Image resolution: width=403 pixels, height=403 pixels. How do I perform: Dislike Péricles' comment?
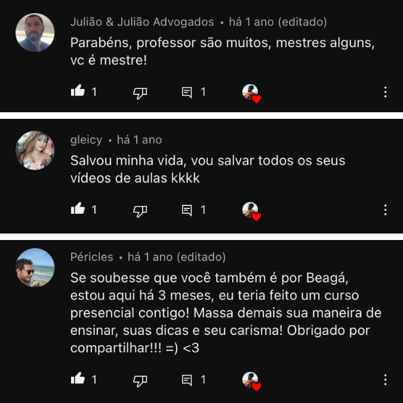point(140,381)
